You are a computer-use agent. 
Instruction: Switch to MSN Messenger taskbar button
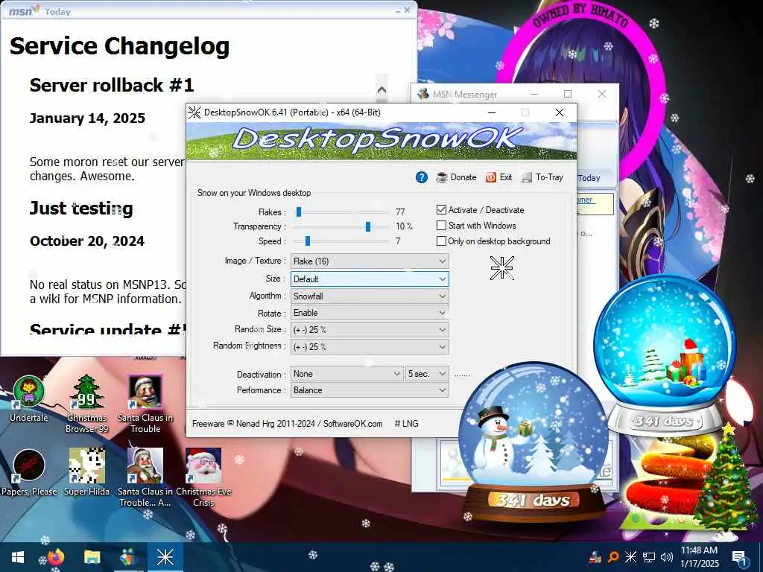tap(128, 557)
